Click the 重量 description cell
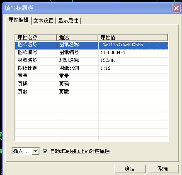 tap(78, 77)
